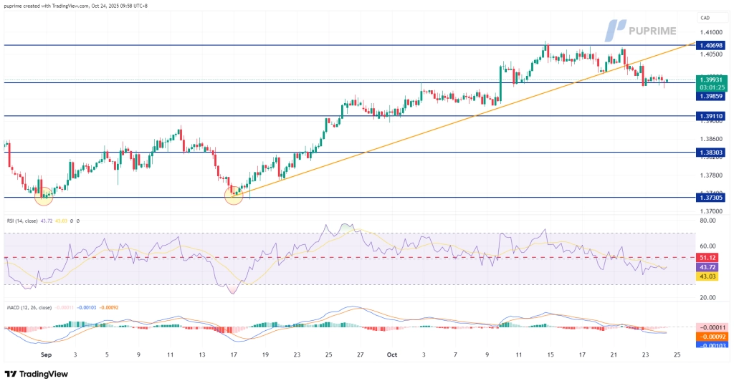Click the Oct label on the time axis

(391, 354)
